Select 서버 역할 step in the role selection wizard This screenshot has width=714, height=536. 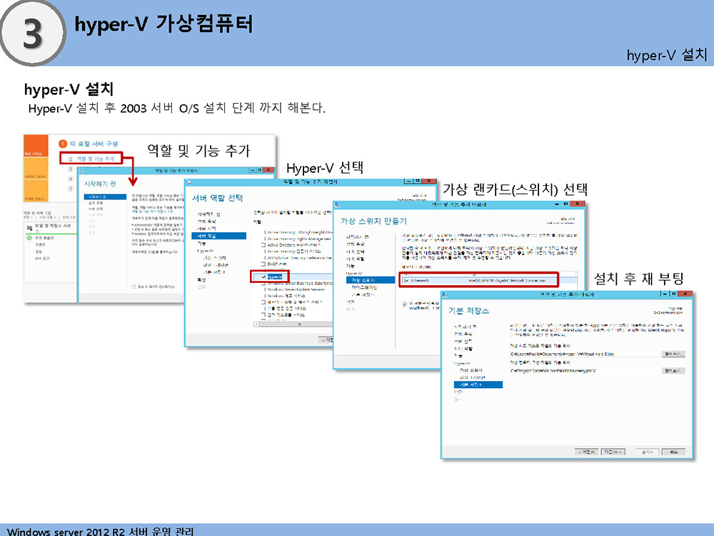(219, 236)
